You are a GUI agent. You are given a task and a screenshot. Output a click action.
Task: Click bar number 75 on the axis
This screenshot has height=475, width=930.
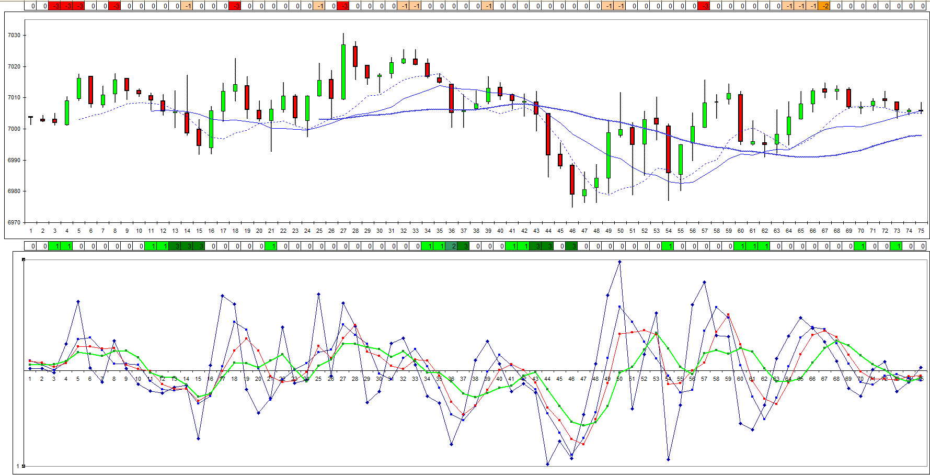coord(921,229)
